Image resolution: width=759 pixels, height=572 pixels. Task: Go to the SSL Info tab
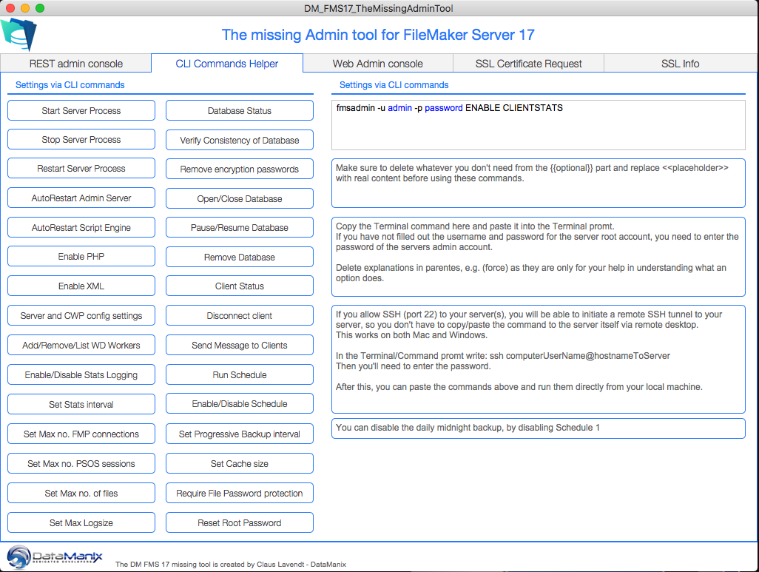680,64
